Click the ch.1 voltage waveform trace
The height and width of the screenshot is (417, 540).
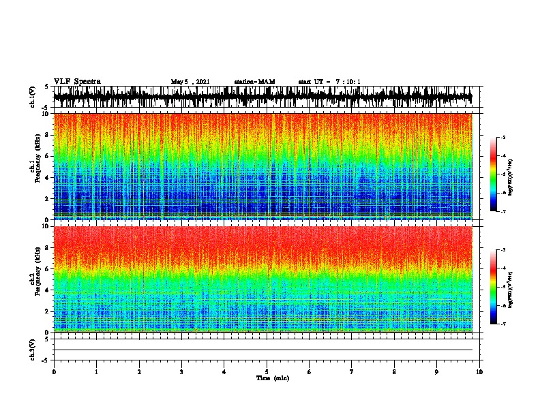[263, 97]
